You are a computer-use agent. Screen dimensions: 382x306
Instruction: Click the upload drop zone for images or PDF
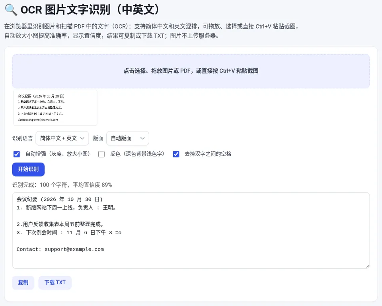[x=191, y=71]
